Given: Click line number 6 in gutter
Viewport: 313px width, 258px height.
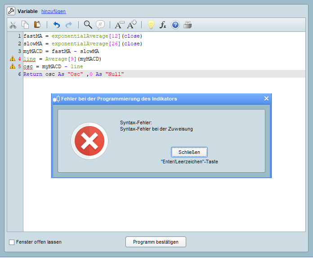Looking at the screenshot, I should [19, 74].
